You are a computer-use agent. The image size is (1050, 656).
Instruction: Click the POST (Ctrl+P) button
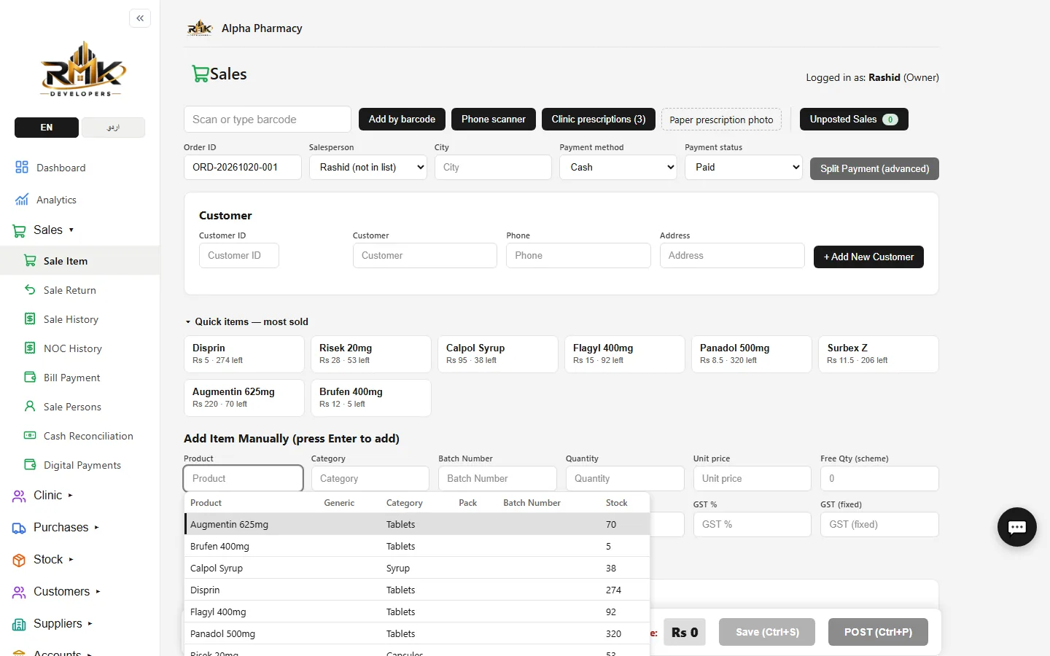(x=878, y=632)
